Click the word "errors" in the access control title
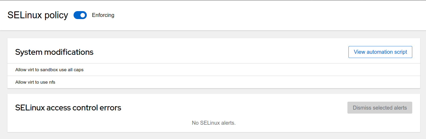Viewport: 426px width, 139px height. 110,108
